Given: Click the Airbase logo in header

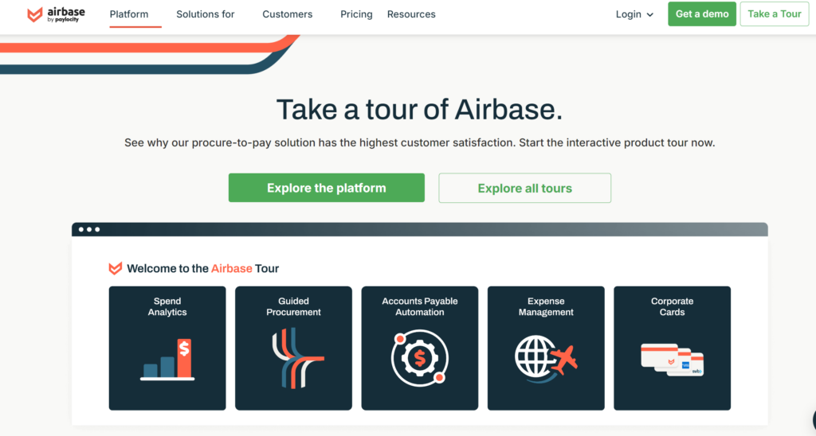Looking at the screenshot, I should pos(56,14).
